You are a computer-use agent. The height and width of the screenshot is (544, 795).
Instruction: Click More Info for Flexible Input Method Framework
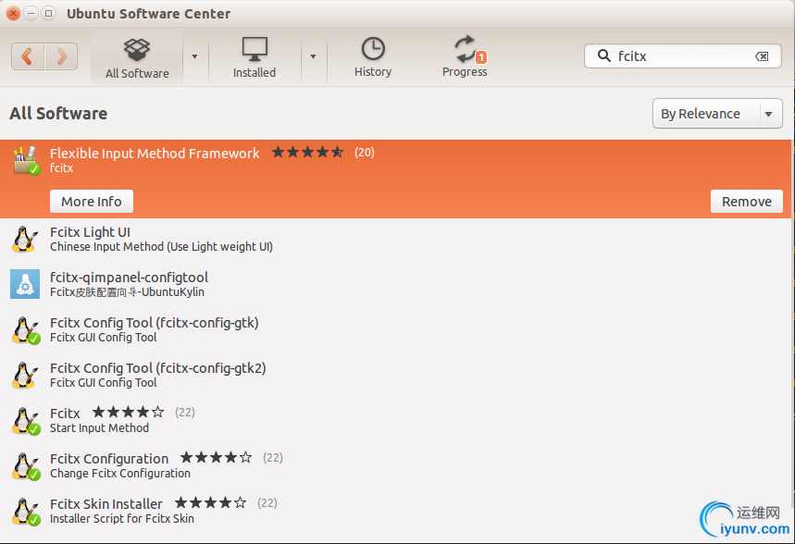pos(92,202)
